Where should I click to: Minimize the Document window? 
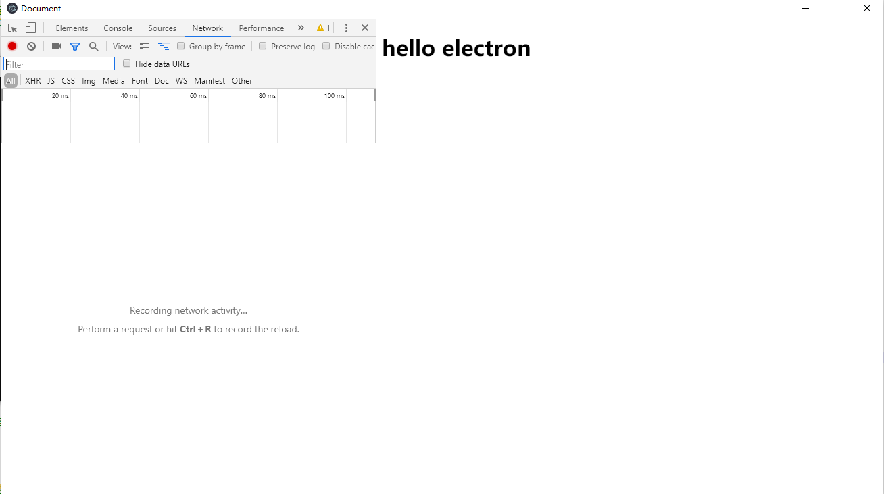[x=805, y=8]
